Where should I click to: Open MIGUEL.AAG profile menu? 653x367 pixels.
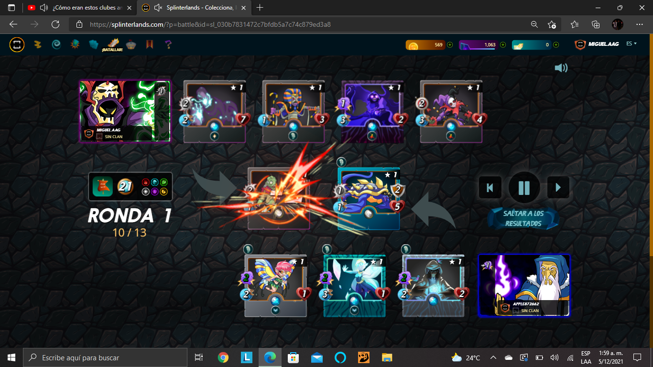[597, 44]
